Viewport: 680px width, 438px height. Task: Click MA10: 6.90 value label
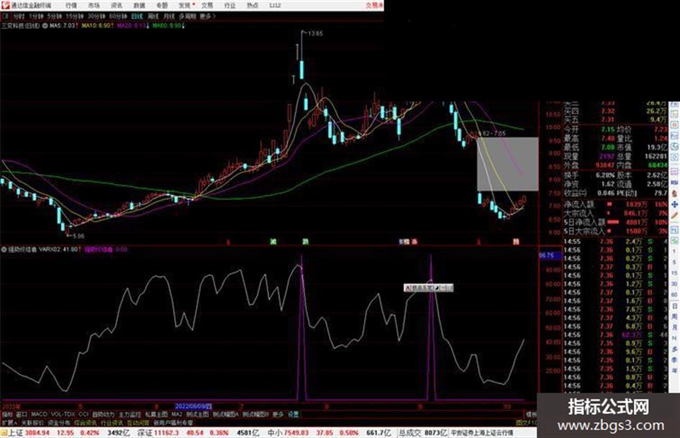96,26
